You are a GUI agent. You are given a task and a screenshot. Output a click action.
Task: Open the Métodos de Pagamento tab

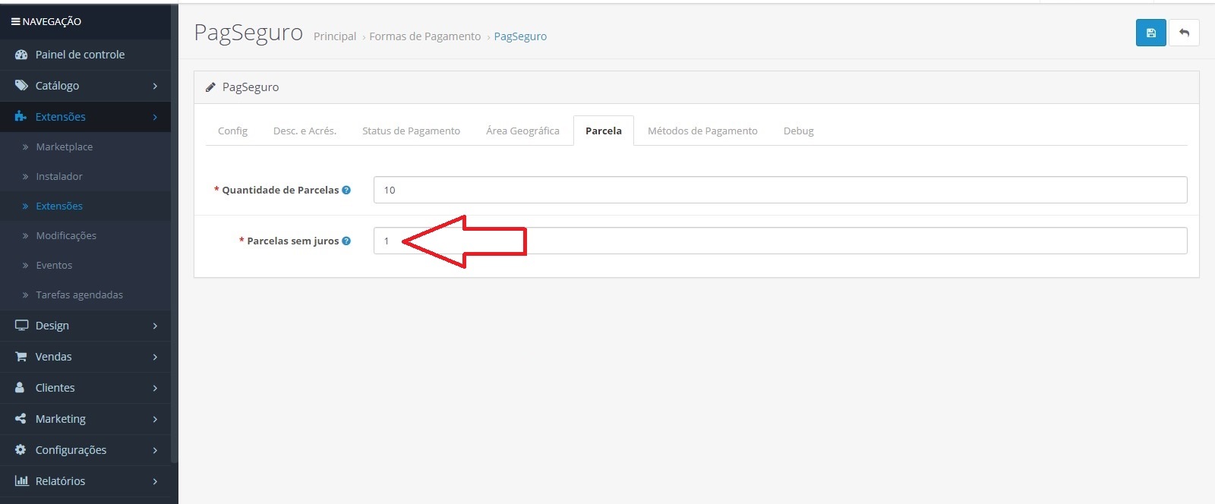pyautogui.click(x=702, y=131)
